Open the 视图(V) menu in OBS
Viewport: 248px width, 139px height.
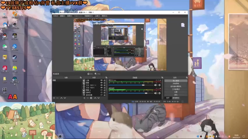pyautogui.click(x=69, y=16)
